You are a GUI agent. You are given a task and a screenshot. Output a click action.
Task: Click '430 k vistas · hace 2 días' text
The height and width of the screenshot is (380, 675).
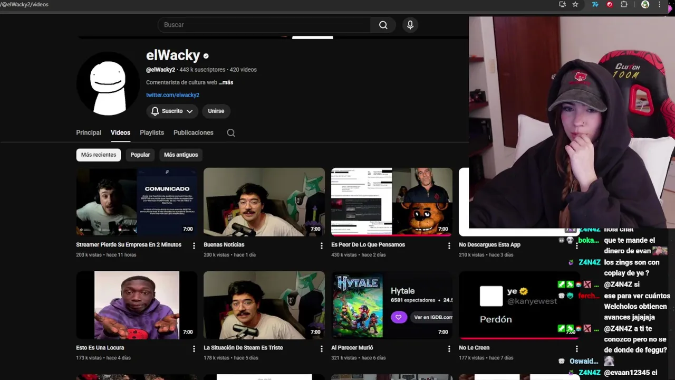359,255
